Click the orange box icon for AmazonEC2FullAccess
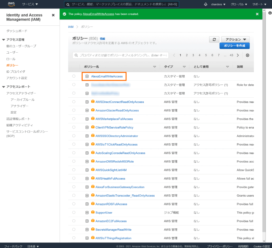Image resolution: width=272 pixels, height=248 pixels. (x=93, y=221)
